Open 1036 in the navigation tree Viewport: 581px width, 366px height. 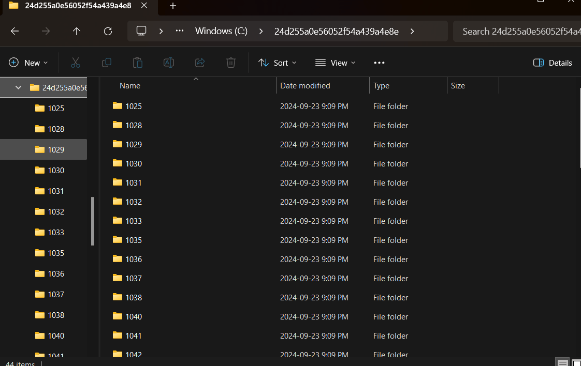point(43,274)
